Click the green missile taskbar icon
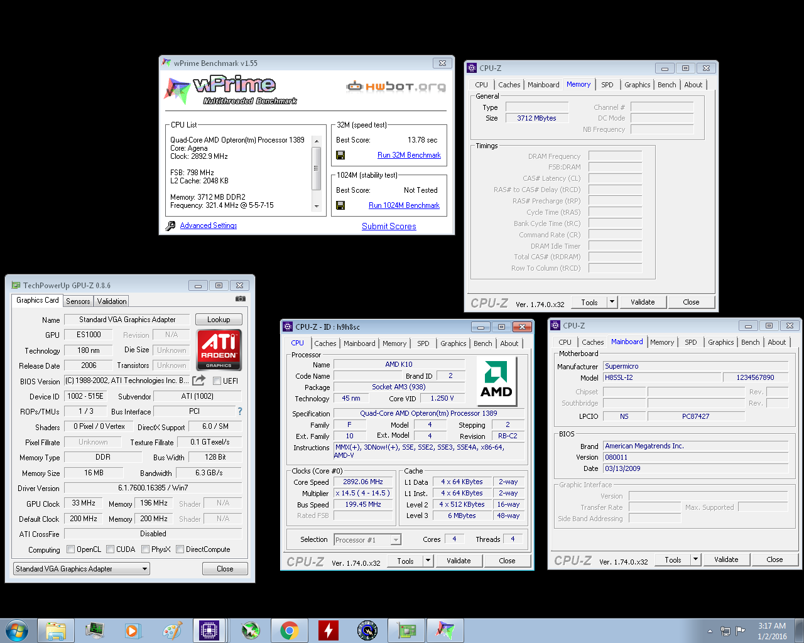Image resolution: width=804 pixels, height=643 pixels. click(x=251, y=630)
